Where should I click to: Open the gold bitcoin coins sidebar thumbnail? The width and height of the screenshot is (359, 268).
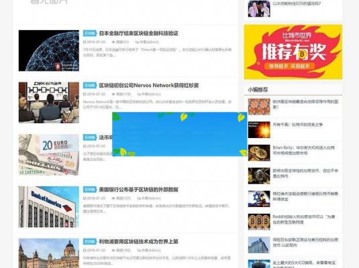coord(259,153)
